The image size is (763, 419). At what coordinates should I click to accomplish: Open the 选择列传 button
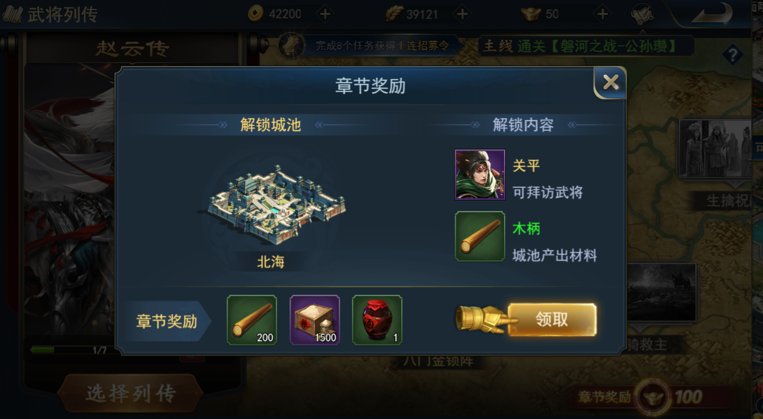(x=131, y=393)
